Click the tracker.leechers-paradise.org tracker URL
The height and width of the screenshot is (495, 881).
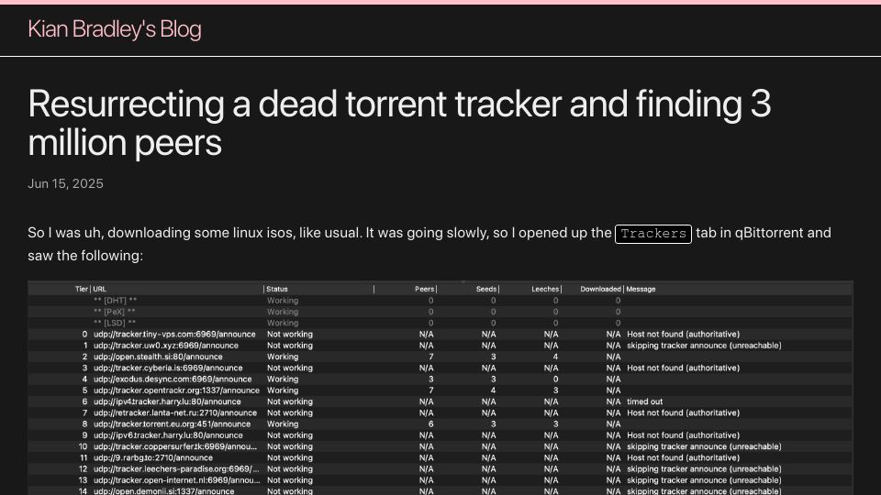pos(176,468)
